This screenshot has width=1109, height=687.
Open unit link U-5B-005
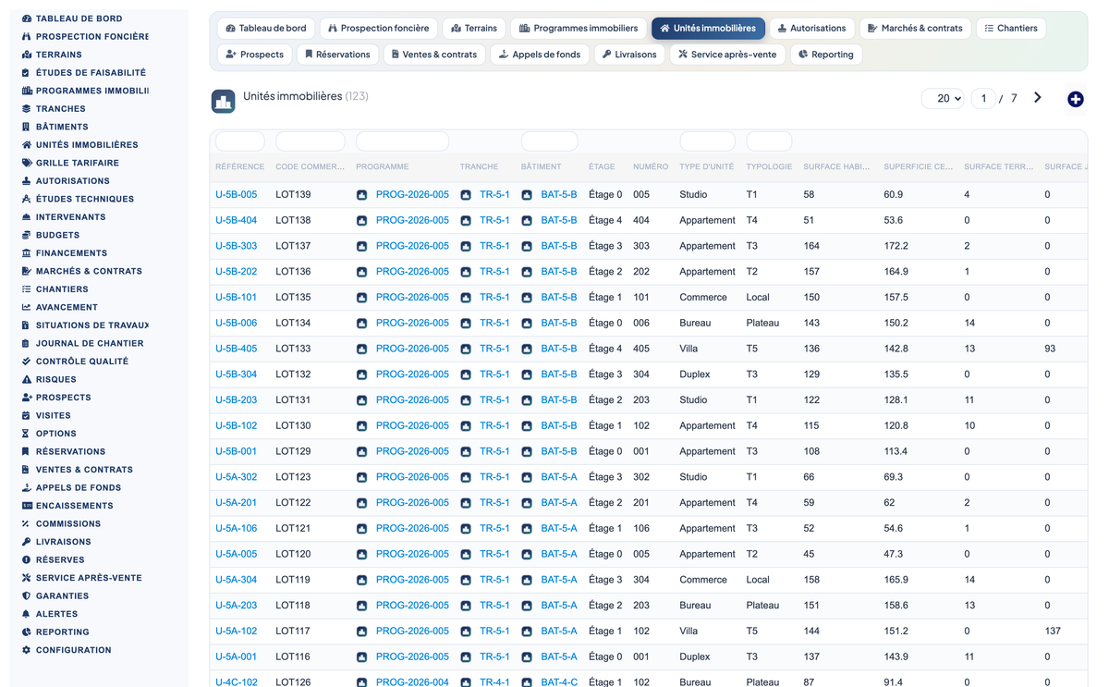tap(237, 195)
